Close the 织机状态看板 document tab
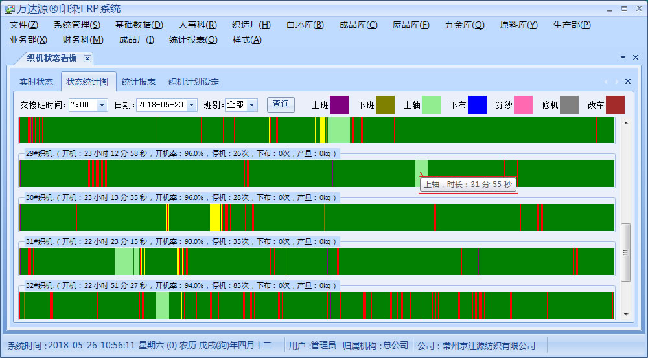The height and width of the screenshot is (358, 648). pos(87,58)
